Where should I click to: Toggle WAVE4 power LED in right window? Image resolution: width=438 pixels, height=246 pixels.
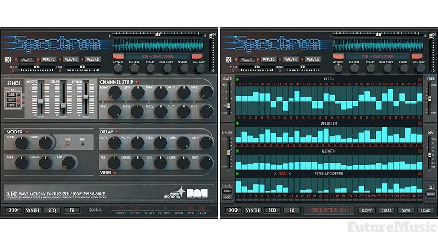click(302, 60)
